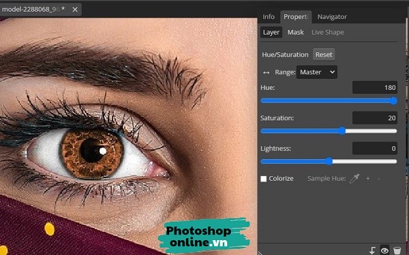The width and height of the screenshot is (409, 255).
Task: Click the Saturation value input field
Action: pyautogui.click(x=375, y=118)
